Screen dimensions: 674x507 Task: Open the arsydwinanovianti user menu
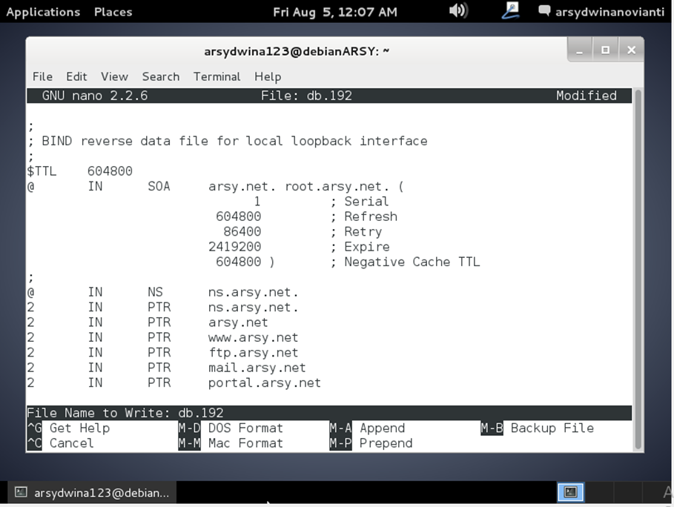pos(609,12)
